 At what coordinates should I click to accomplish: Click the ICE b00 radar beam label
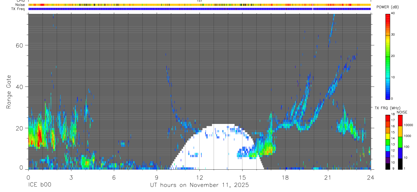pos(39,185)
